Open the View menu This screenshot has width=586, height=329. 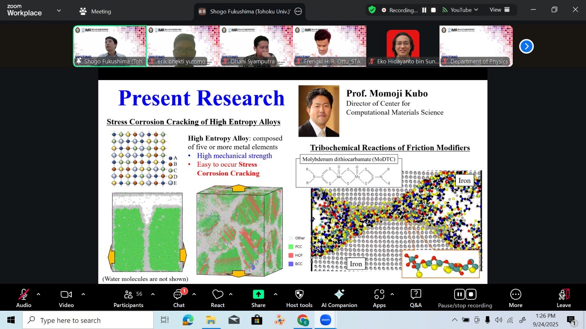tap(500, 10)
